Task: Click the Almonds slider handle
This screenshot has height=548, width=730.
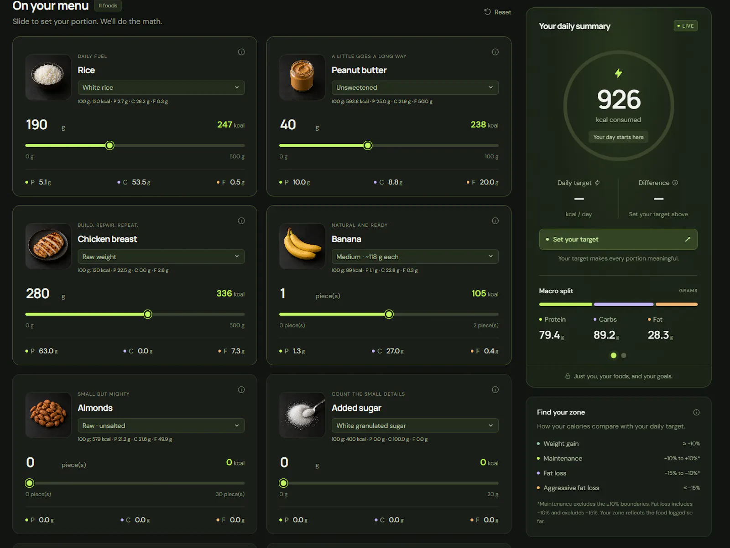Action: (x=30, y=483)
